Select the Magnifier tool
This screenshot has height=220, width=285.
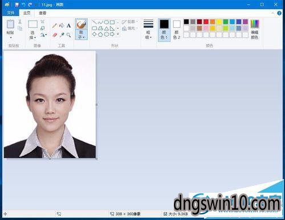tap(68, 35)
